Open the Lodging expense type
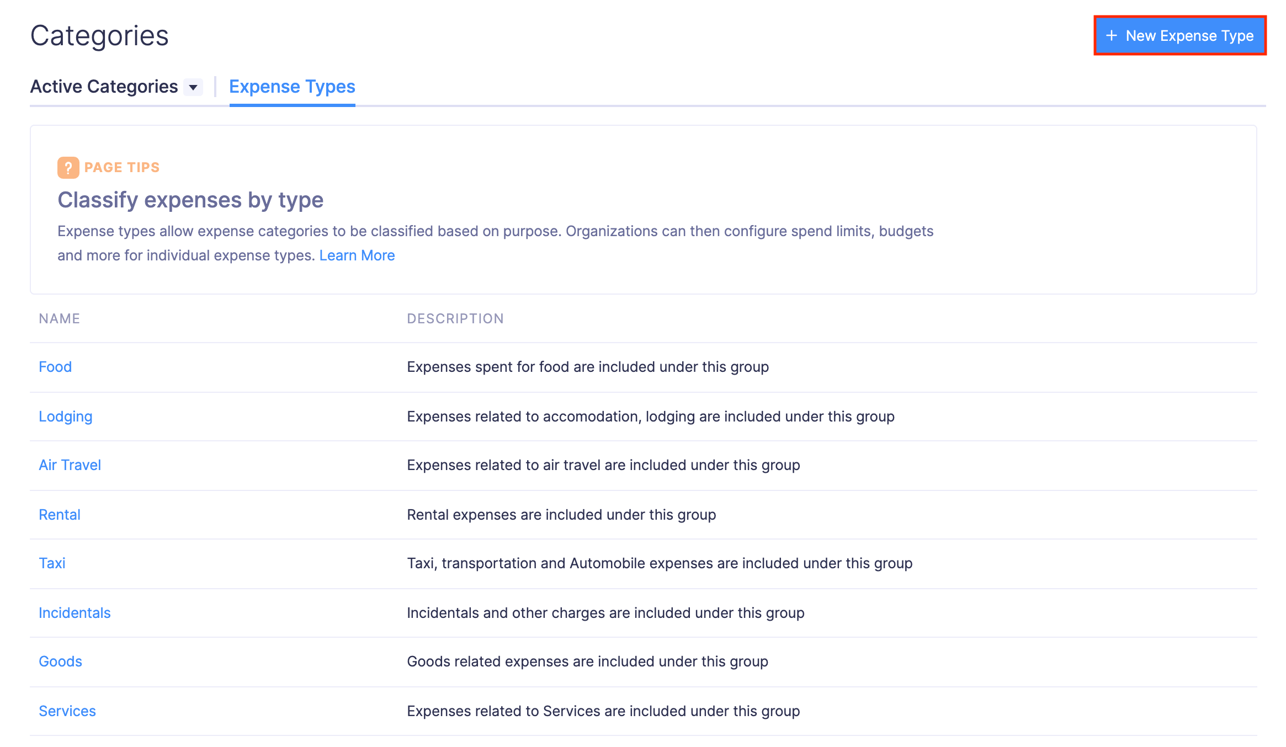 pyautogui.click(x=66, y=416)
